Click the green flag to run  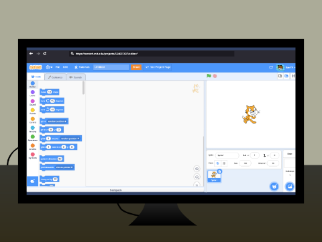(209, 76)
